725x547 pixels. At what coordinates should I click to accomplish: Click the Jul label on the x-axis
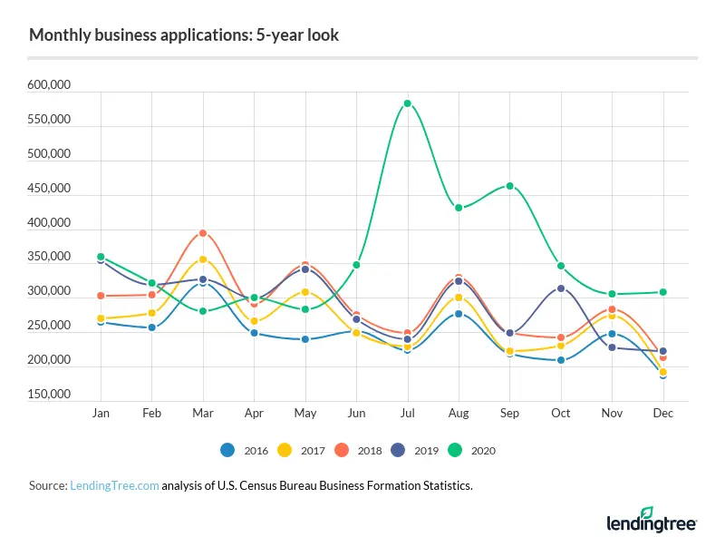coord(408,413)
